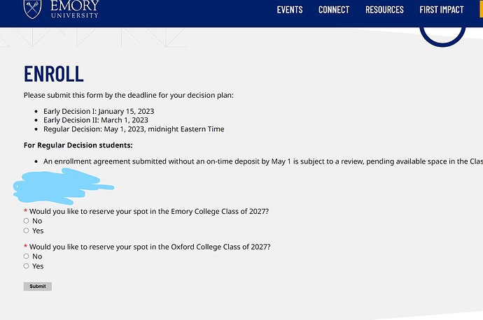483x320 pixels.
Task: Select No for Oxford College Class of 2027
Action: (x=27, y=256)
